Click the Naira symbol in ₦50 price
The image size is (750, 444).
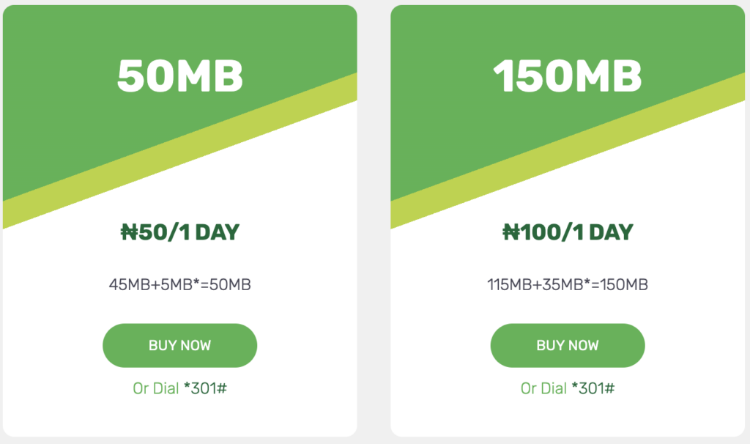pyautogui.click(x=129, y=232)
